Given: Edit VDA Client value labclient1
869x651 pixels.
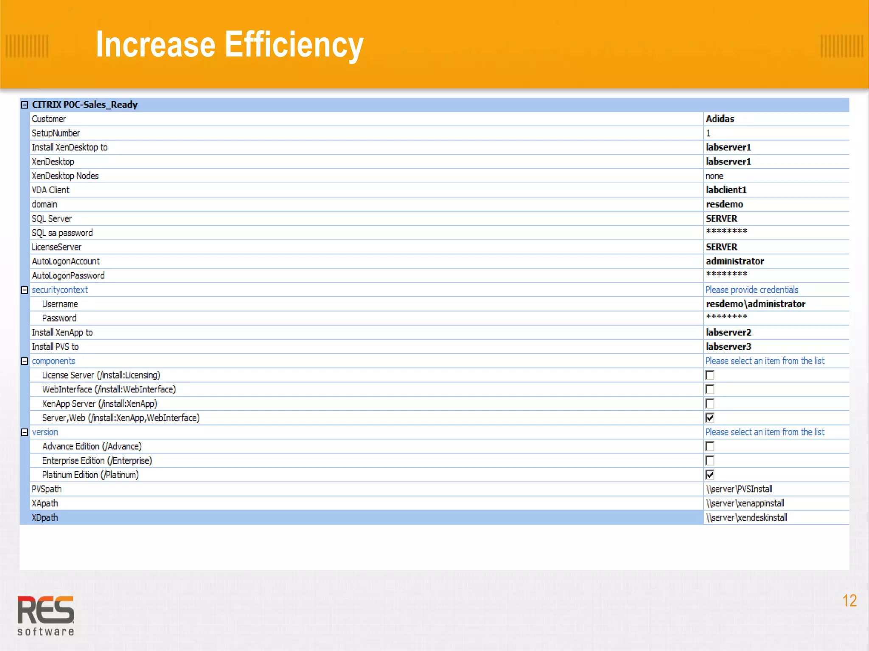Looking at the screenshot, I should (726, 190).
